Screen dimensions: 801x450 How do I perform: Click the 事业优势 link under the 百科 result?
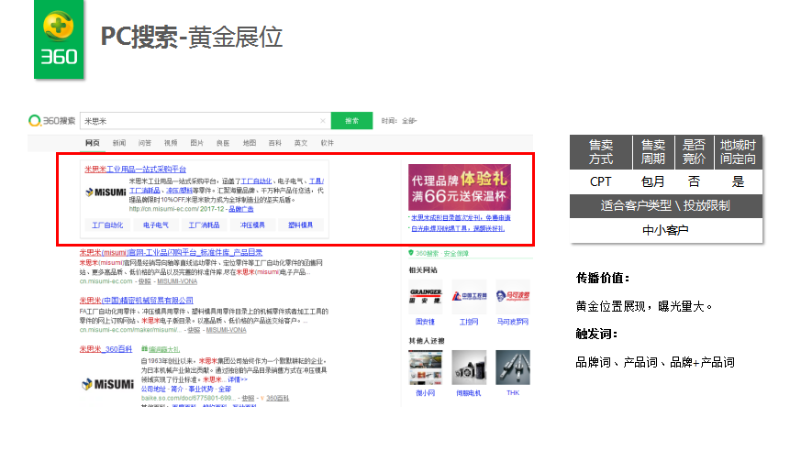tap(199, 389)
